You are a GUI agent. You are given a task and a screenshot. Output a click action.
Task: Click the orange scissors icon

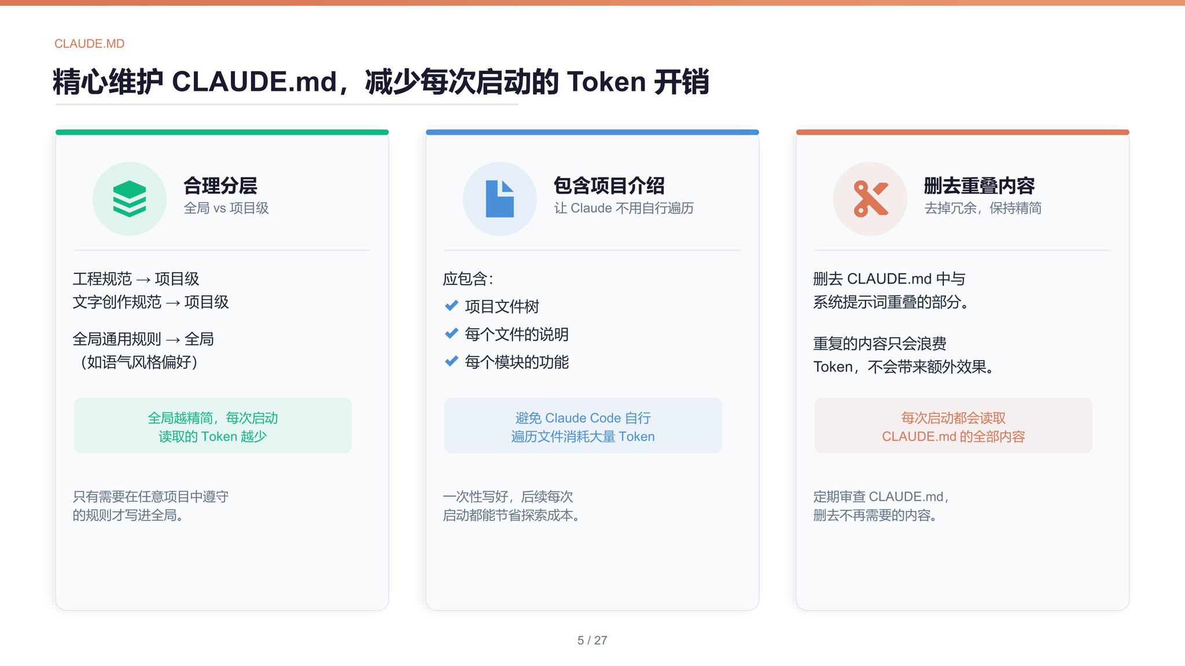870,198
